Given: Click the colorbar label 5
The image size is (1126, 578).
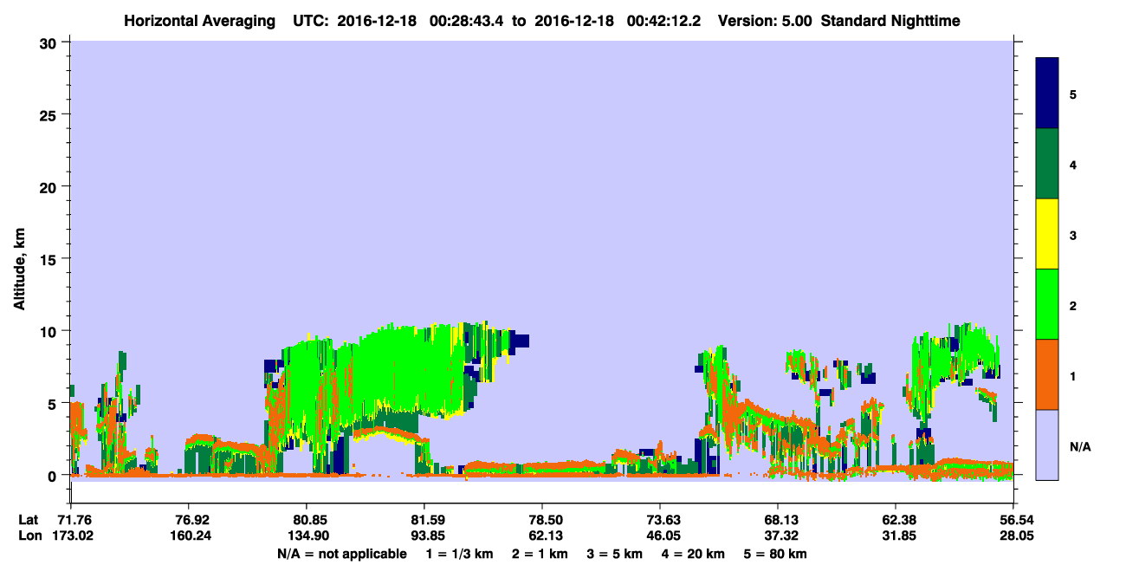Looking at the screenshot, I should point(1073,94).
